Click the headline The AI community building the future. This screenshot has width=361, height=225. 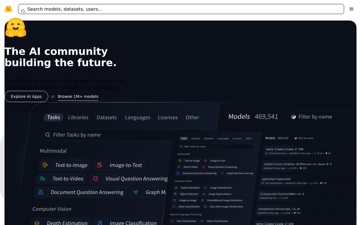coord(61,57)
